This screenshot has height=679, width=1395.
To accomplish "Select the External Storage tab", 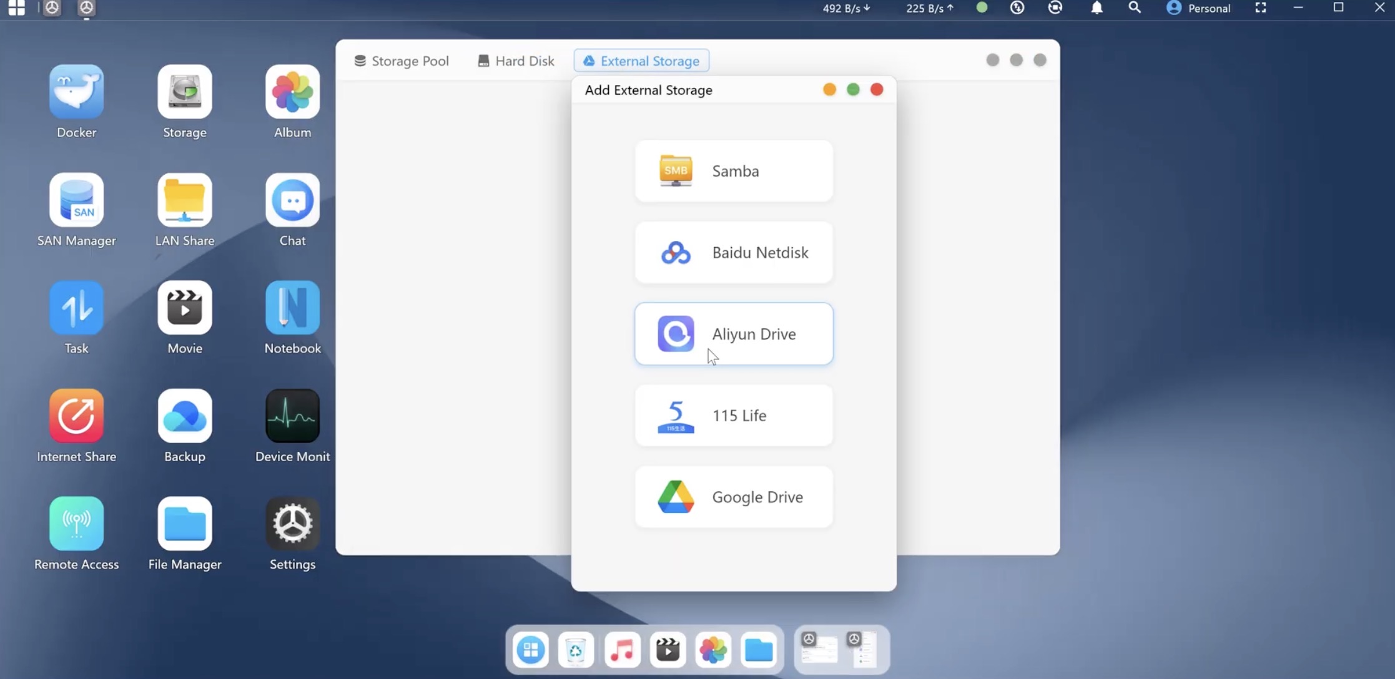I will (641, 61).
